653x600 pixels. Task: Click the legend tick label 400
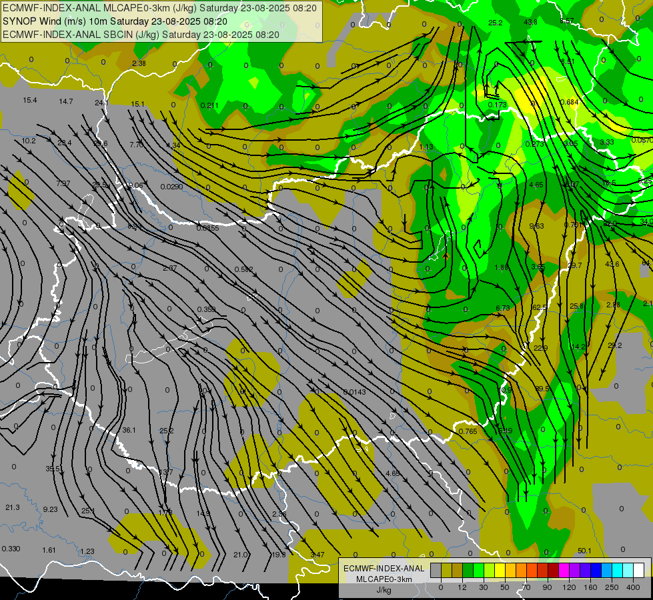[633, 587]
